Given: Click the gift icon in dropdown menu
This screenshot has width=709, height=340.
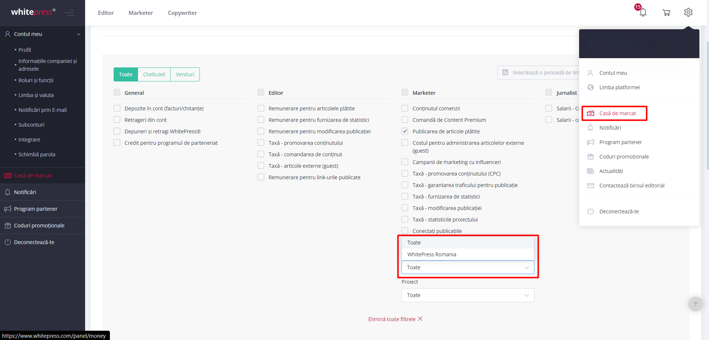Looking at the screenshot, I should pos(591,157).
